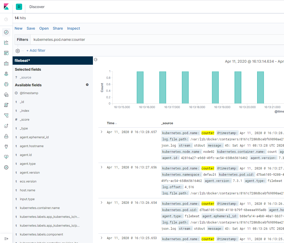Open Dashboard icon in sidebar

[x=6, y=53]
